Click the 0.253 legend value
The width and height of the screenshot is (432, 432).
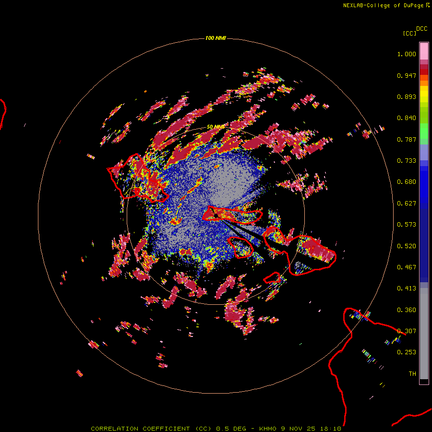(407, 352)
